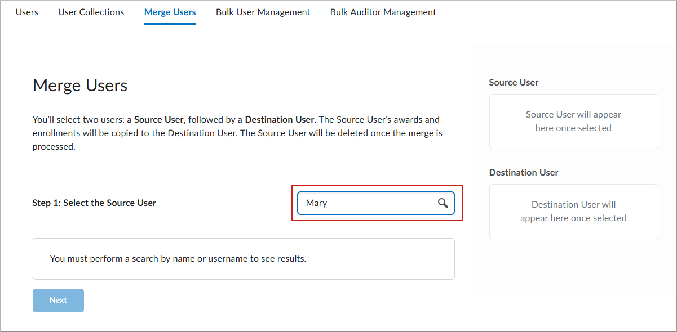
Task: Go to Bulk User Management
Action: coord(263,12)
